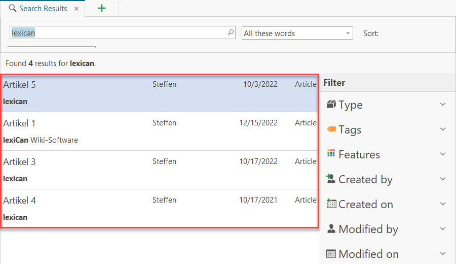Expand the Type filter chevron
The image size is (456, 264).
[443, 105]
